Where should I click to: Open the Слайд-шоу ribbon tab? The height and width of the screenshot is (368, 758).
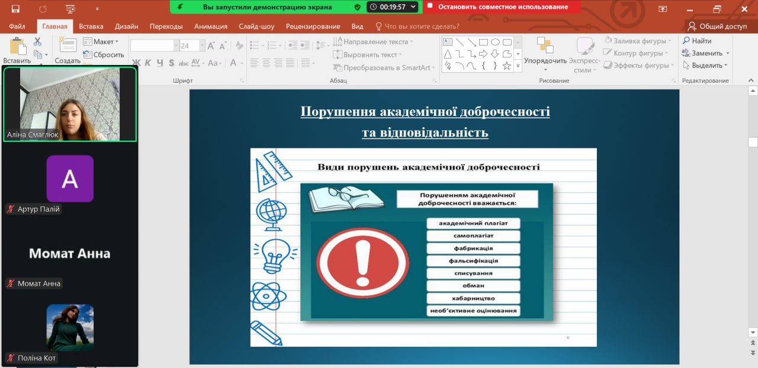(256, 27)
